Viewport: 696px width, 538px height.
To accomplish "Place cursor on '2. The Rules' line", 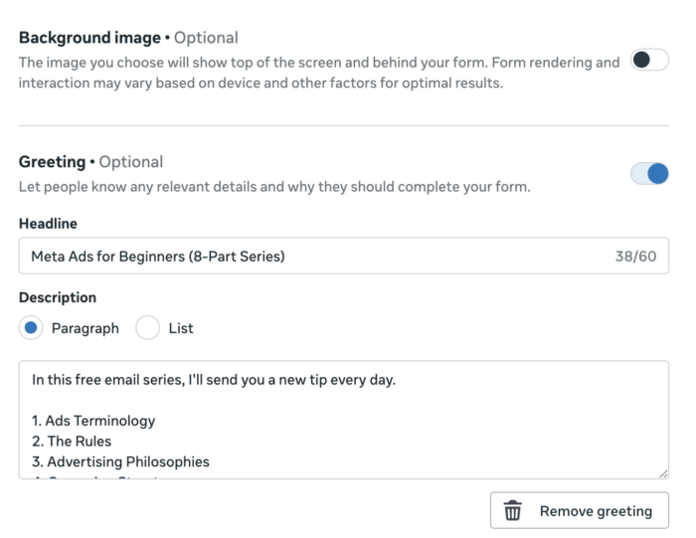I will (72, 441).
